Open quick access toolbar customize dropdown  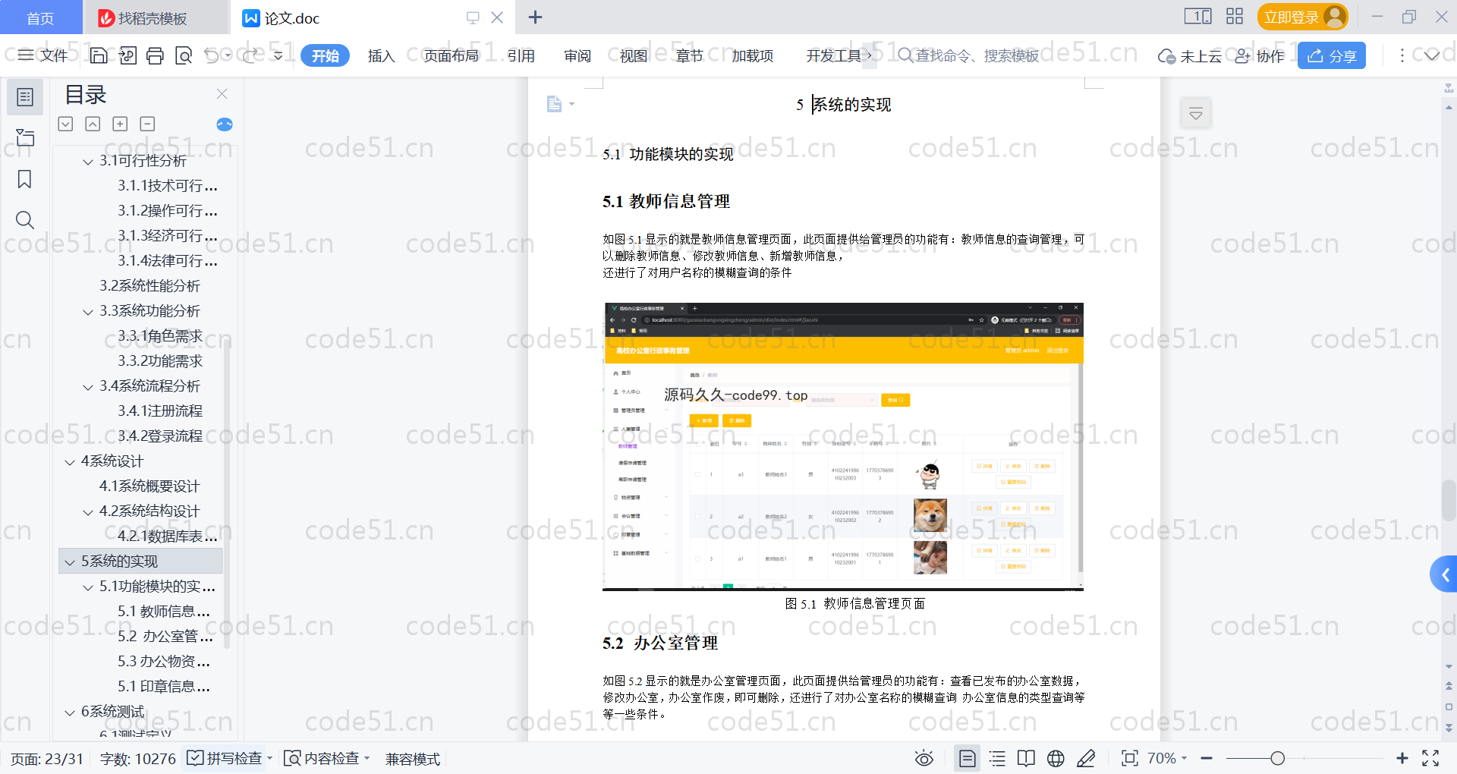point(278,55)
